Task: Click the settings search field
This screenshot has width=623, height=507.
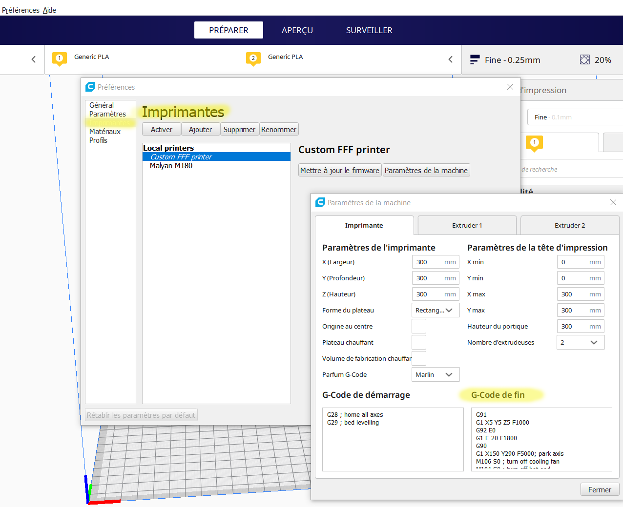Action: point(572,169)
